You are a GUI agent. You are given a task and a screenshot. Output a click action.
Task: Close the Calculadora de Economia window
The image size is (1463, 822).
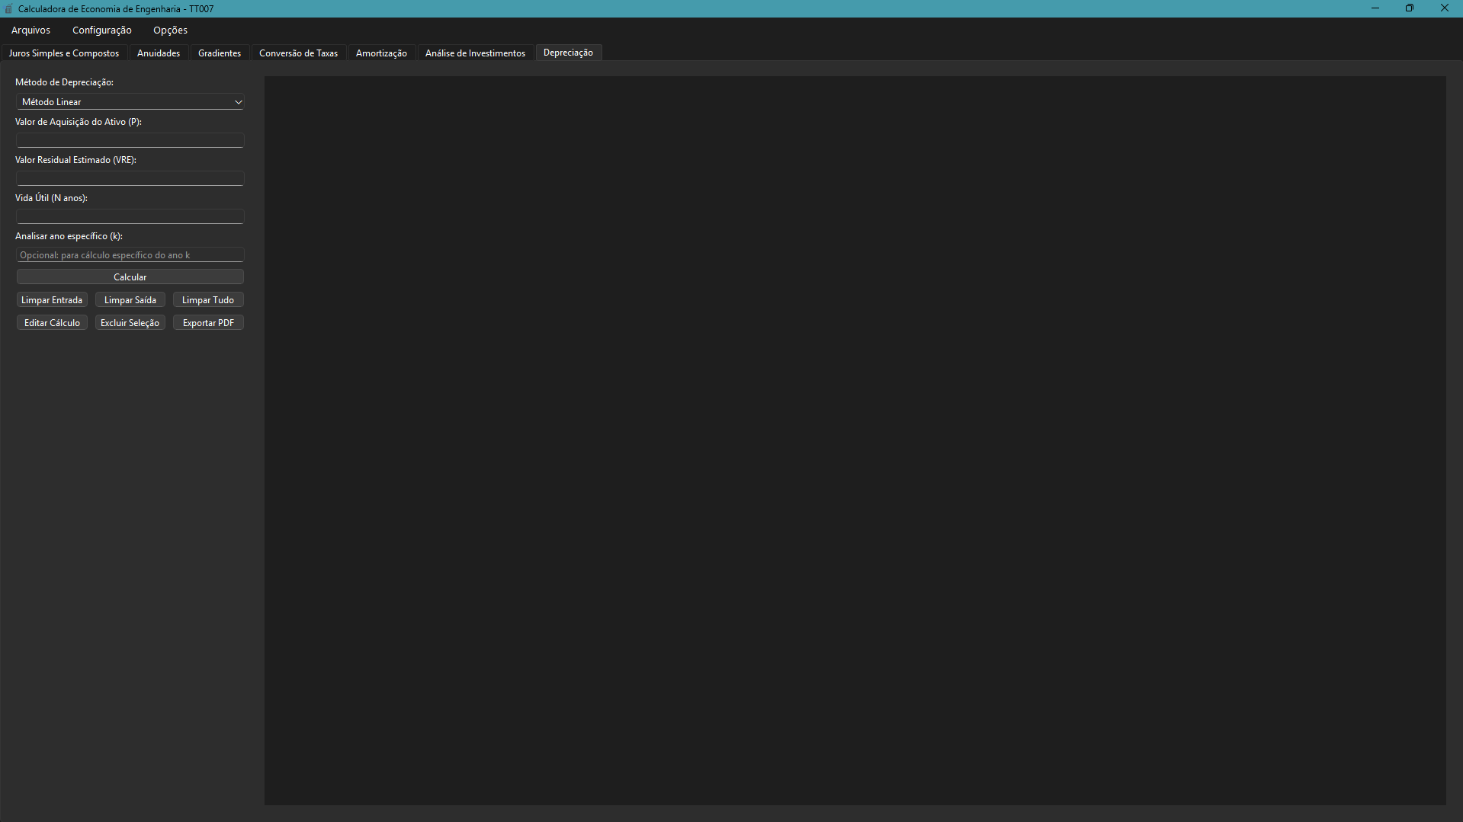pos(1445,8)
